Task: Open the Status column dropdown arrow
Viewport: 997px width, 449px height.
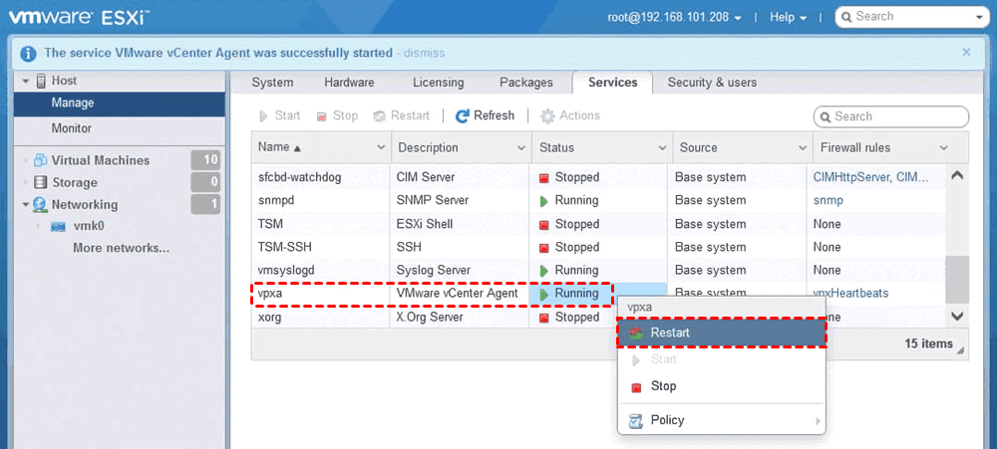Action: [x=662, y=147]
